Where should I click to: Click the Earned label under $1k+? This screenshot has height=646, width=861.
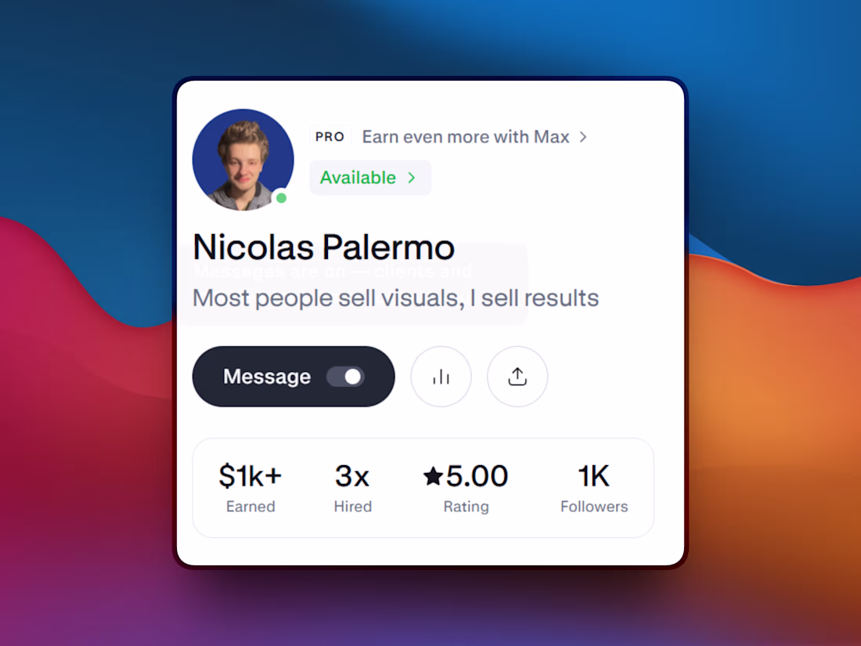coord(250,507)
